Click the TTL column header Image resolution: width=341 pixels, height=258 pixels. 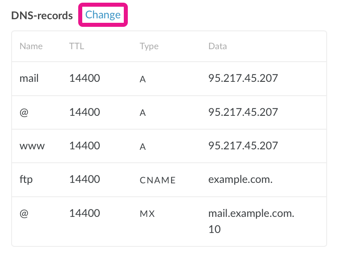pos(76,46)
